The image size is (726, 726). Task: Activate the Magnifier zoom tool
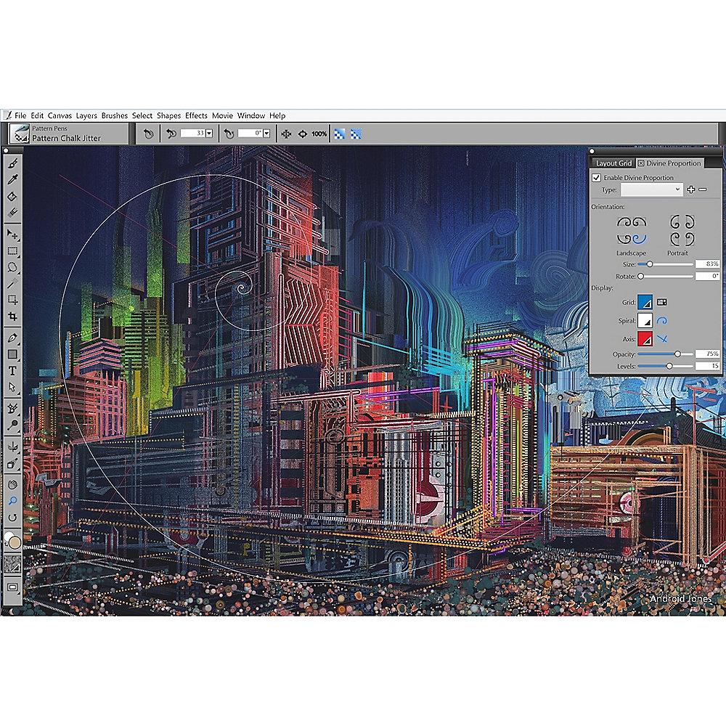12,500
